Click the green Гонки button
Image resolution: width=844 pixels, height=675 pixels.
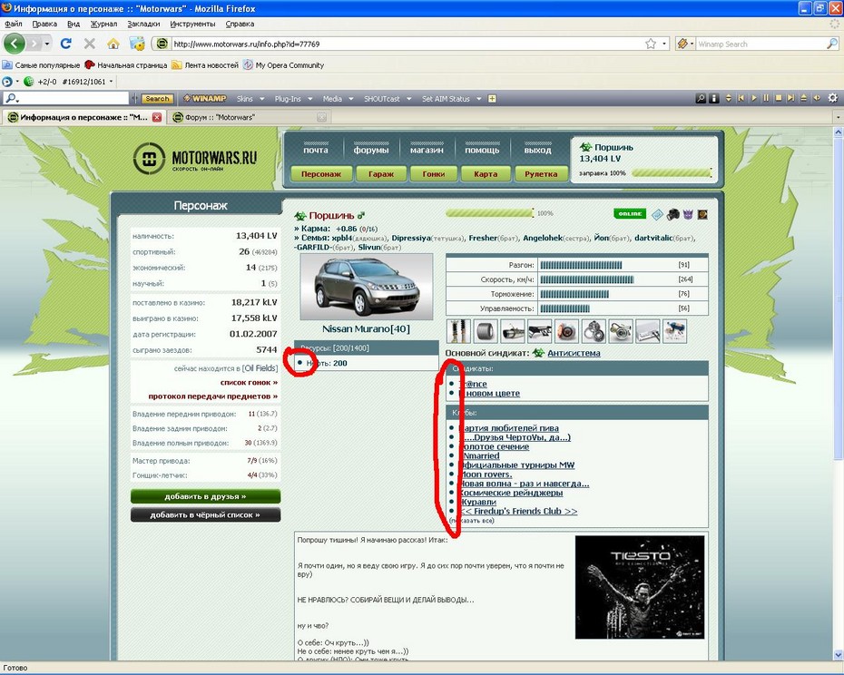[433, 174]
